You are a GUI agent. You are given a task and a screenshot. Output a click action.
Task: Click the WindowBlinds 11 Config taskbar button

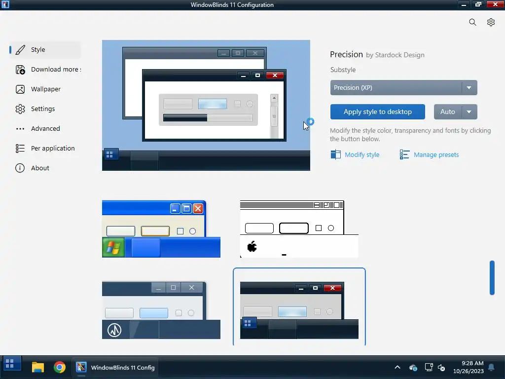(x=115, y=367)
